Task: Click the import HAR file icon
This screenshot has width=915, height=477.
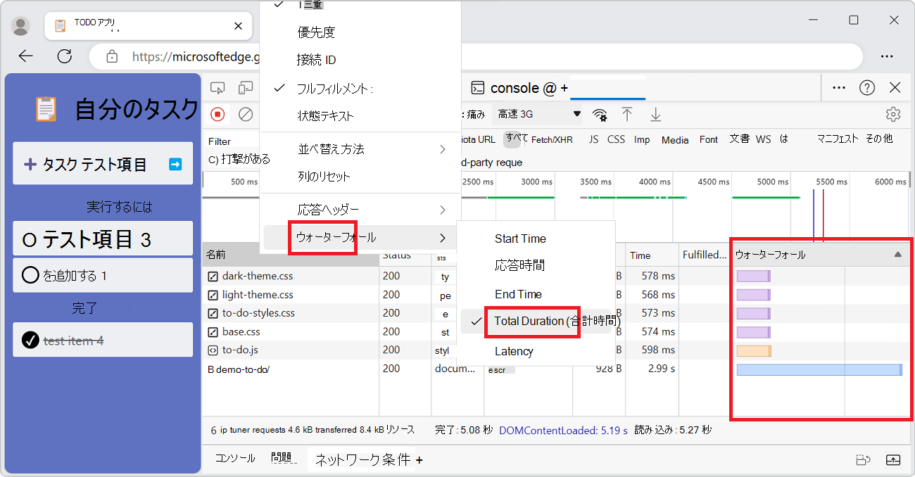Action: click(x=626, y=114)
